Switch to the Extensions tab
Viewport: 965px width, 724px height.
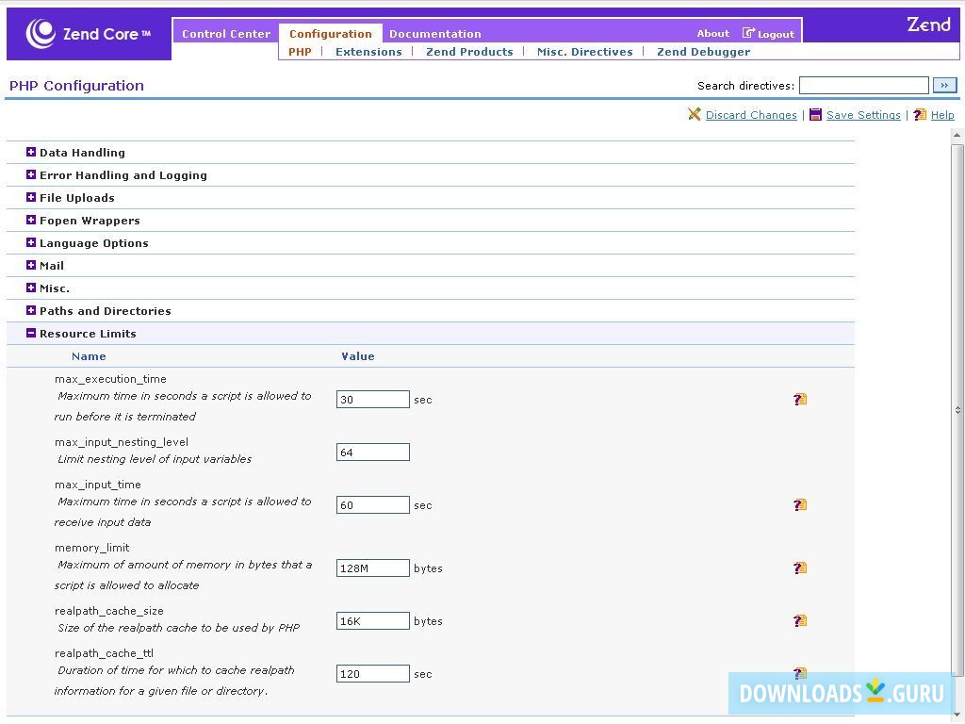click(368, 52)
